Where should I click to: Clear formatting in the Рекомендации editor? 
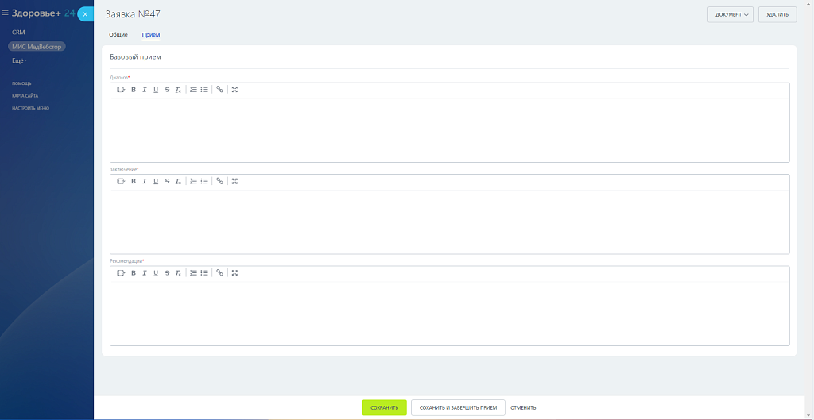pos(178,273)
